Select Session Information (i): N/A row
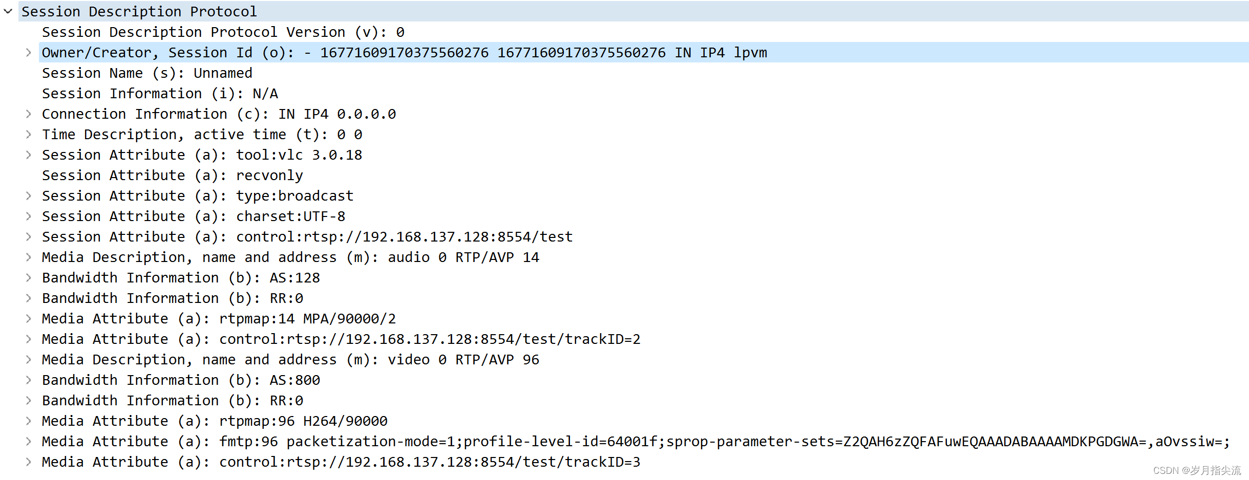This screenshot has width=1249, height=480. (x=160, y=94)
